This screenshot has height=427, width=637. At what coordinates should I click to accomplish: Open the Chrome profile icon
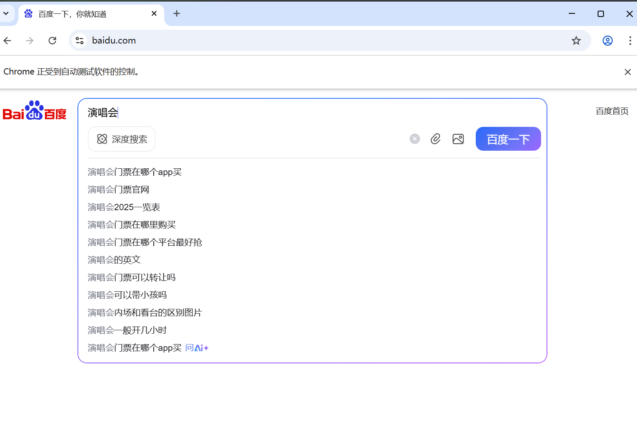[608, 41]
